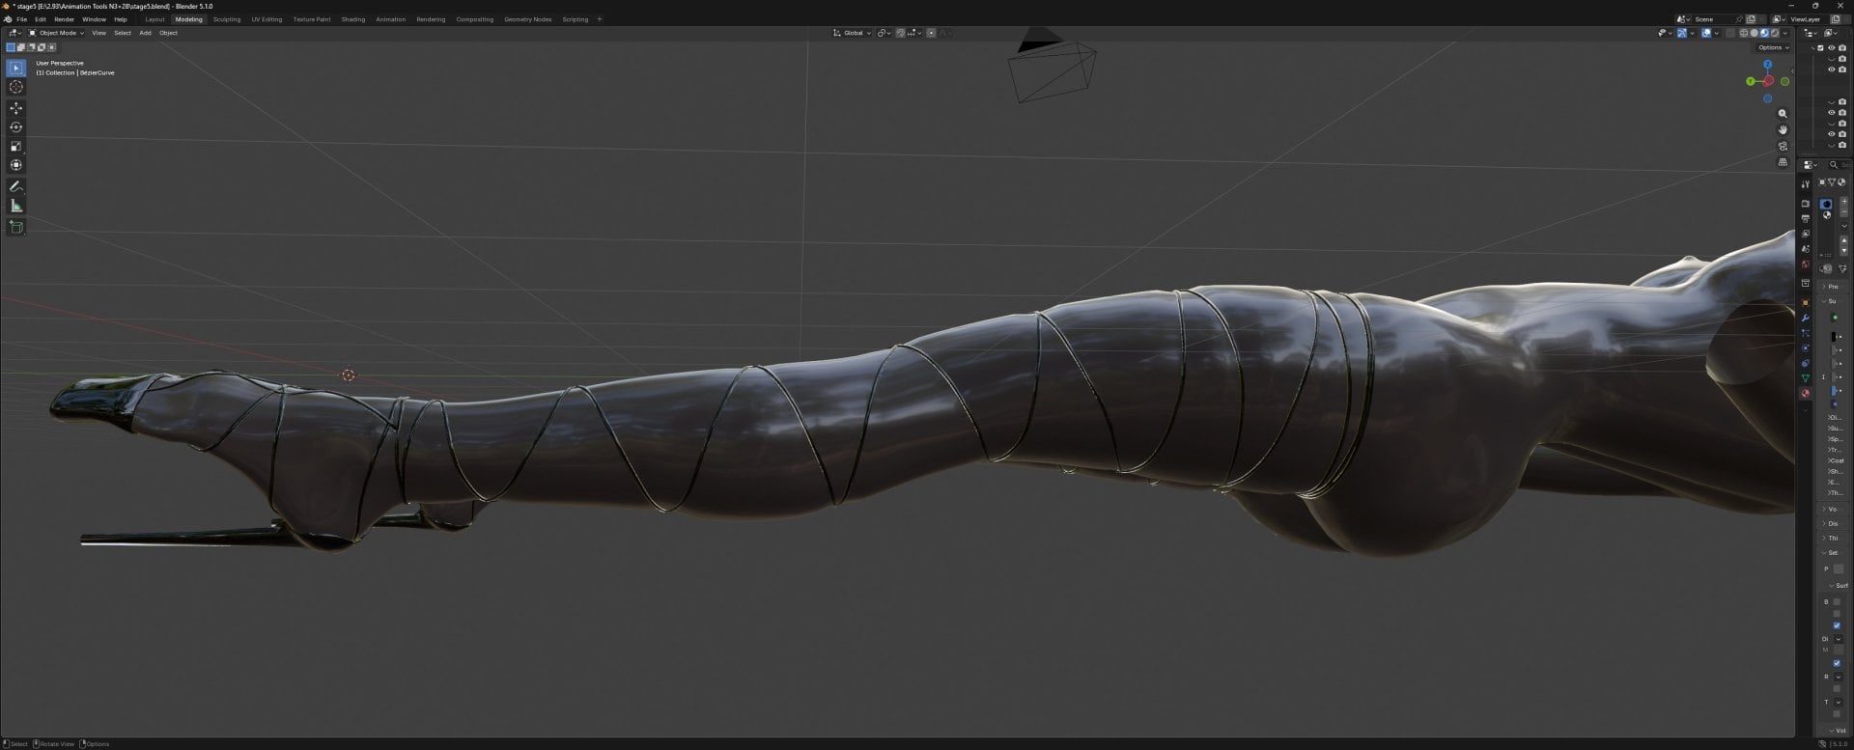Collapse the Su panel in properties
This screenshot has height=750, width=1854.
(1833, 301)
